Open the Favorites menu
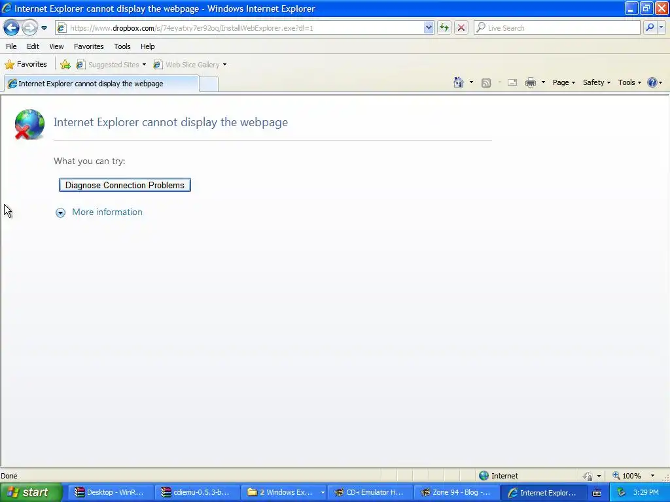The image size is (670, 502). click(89, 46)
